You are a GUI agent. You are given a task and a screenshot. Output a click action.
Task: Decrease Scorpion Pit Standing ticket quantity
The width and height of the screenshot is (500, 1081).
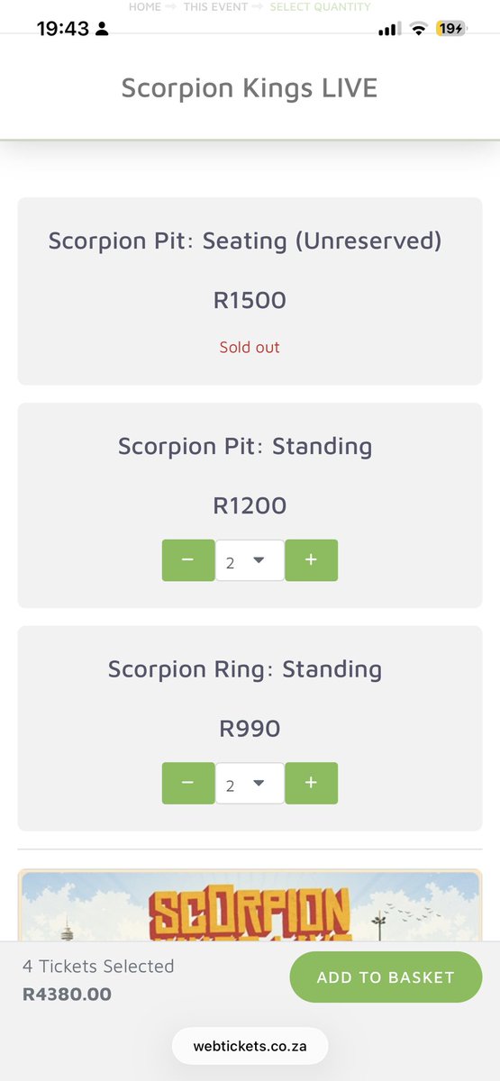(x=188, y=560)
